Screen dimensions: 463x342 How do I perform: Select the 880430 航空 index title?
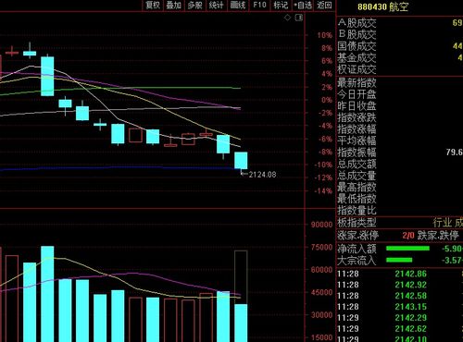coord(382,6)
